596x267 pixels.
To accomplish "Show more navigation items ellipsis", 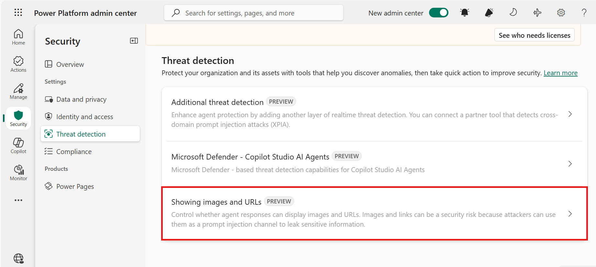I will pyautogui.click(x=18, y=200).
